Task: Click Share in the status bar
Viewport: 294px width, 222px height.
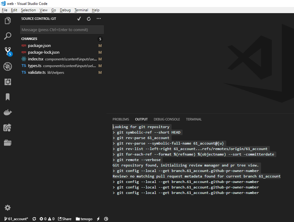Action: (64, 219)
